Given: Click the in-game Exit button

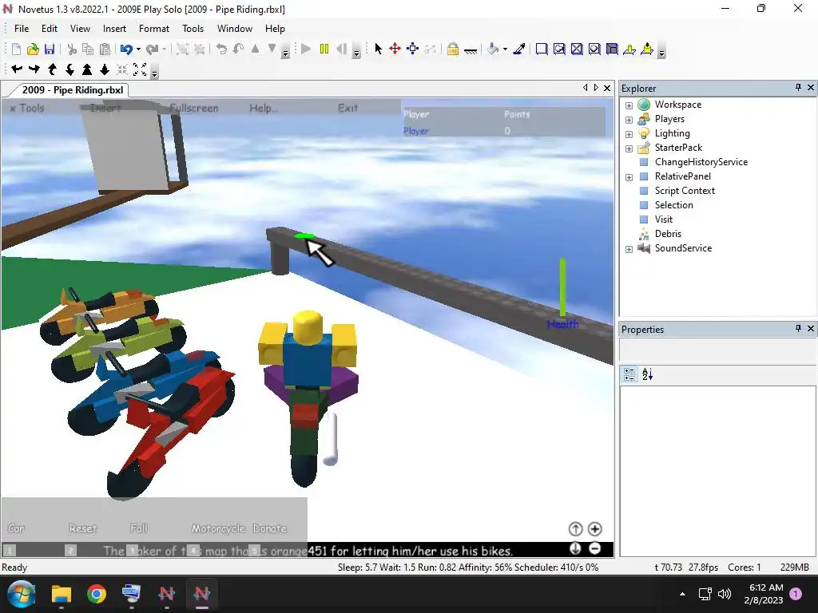Looking at the screenshot, I should tap(347, 108).
